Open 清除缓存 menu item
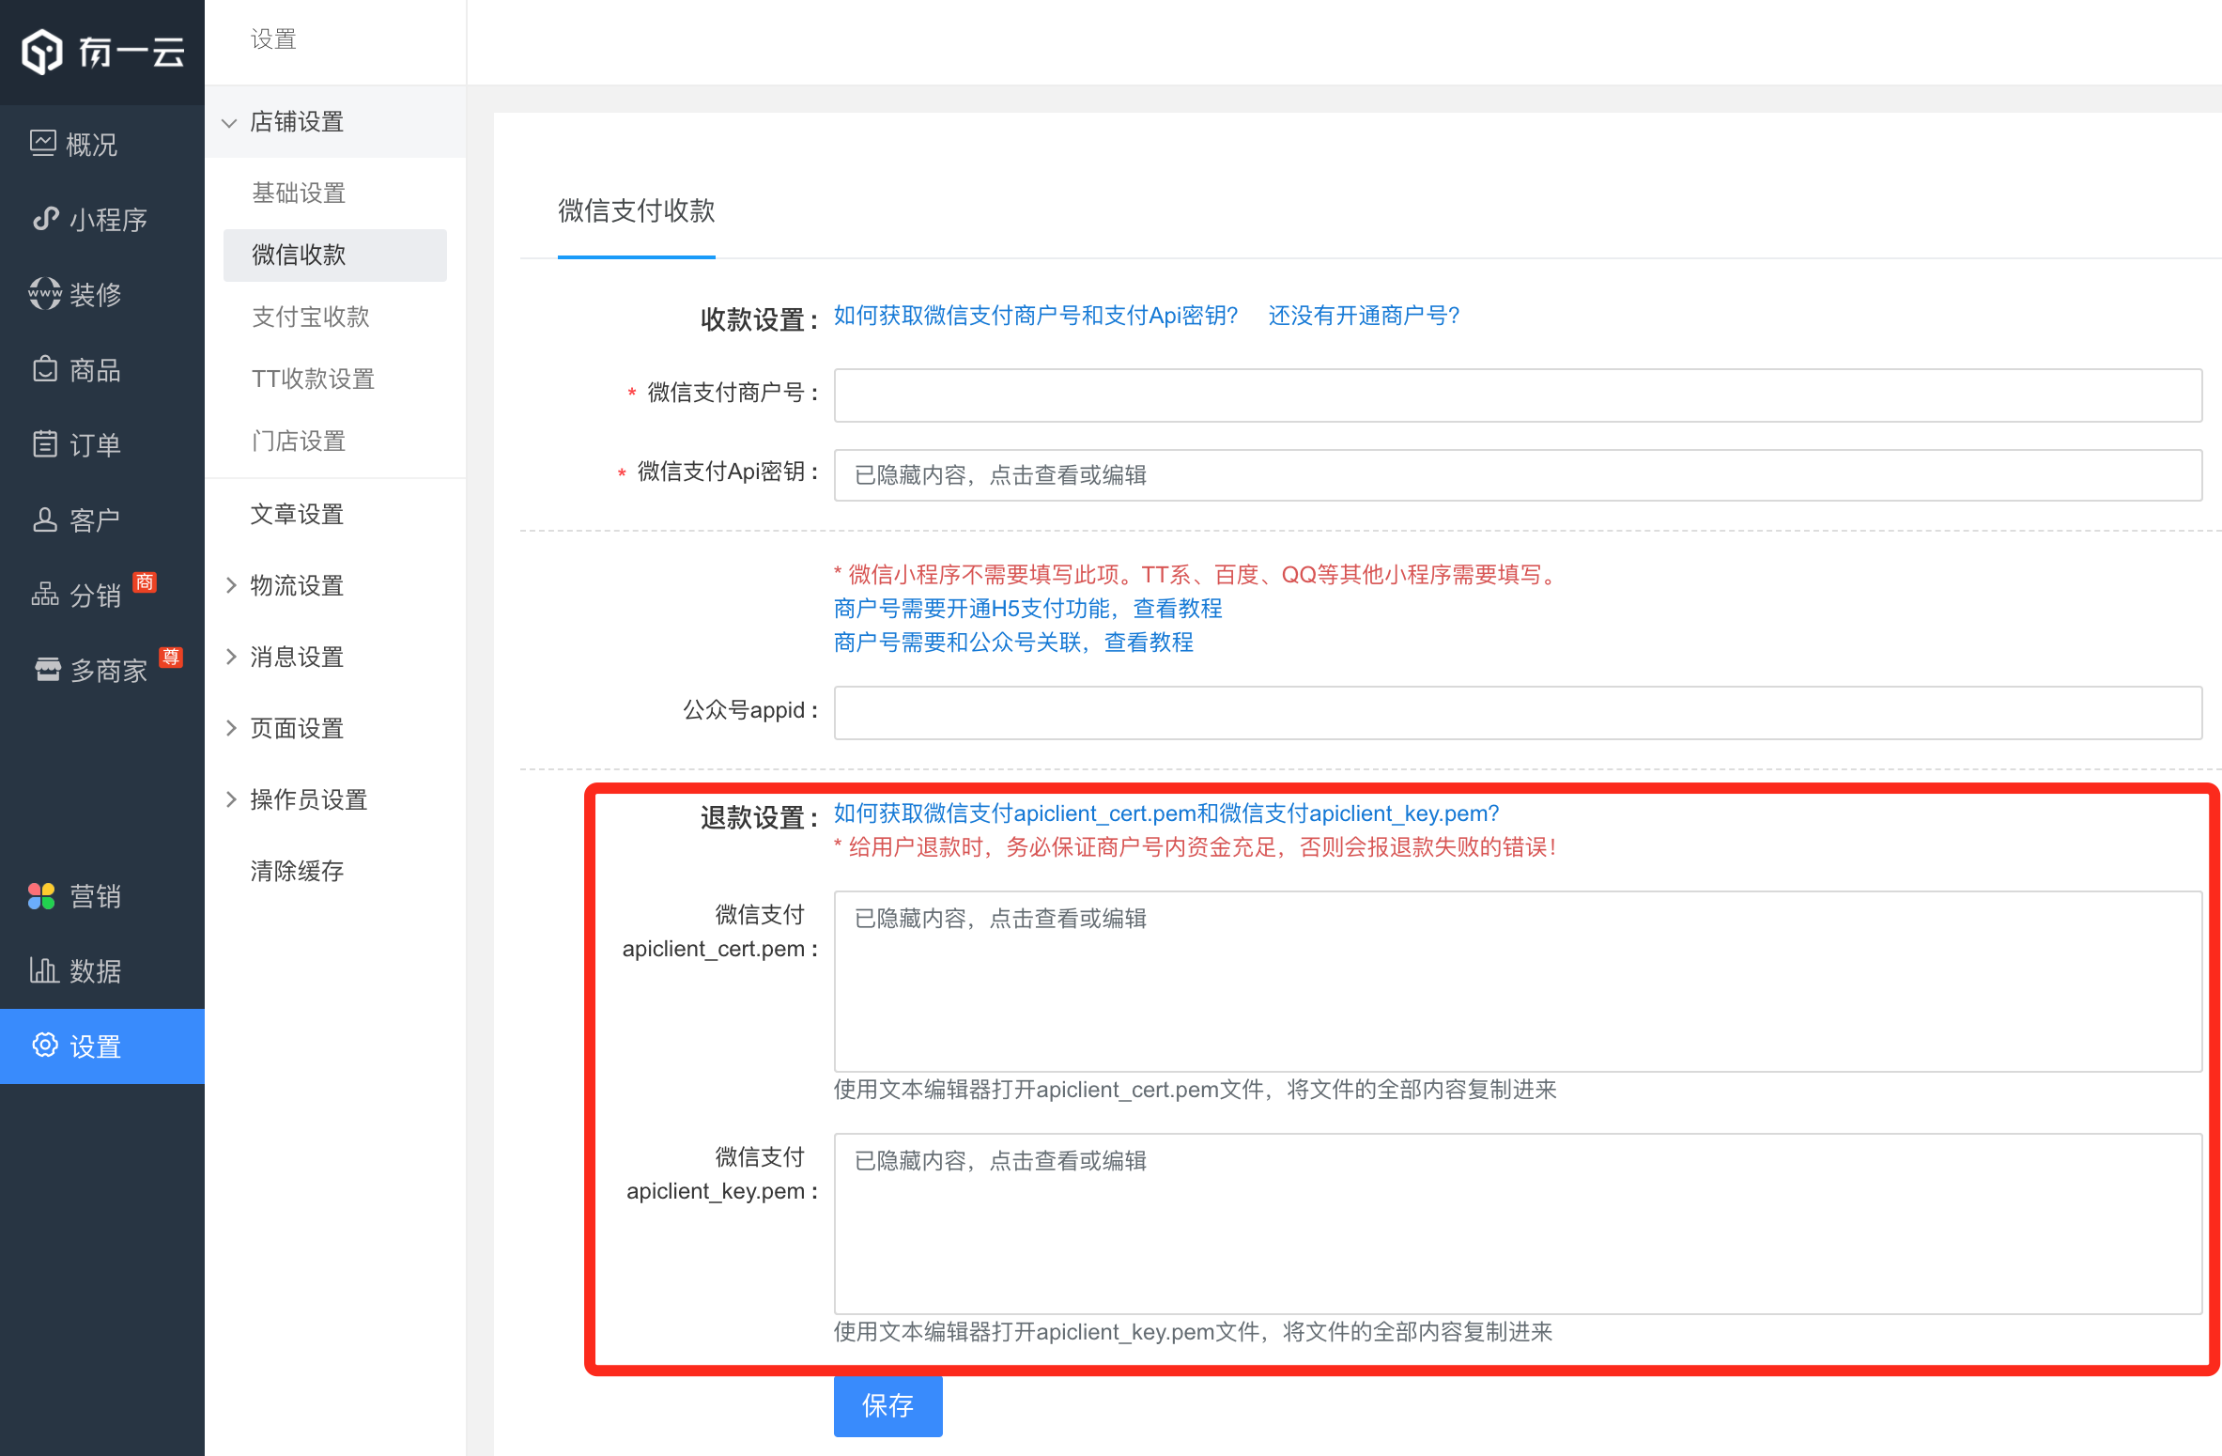This screenshot has width=2222, height=1456. click(298, 872)
